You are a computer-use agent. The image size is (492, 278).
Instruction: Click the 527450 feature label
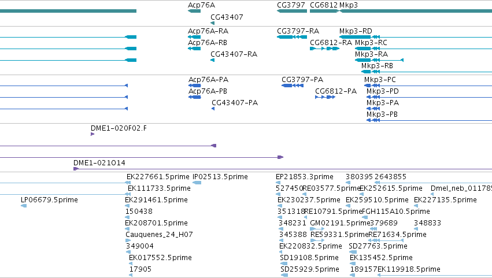pyautogui.click(x=289, y=188)
